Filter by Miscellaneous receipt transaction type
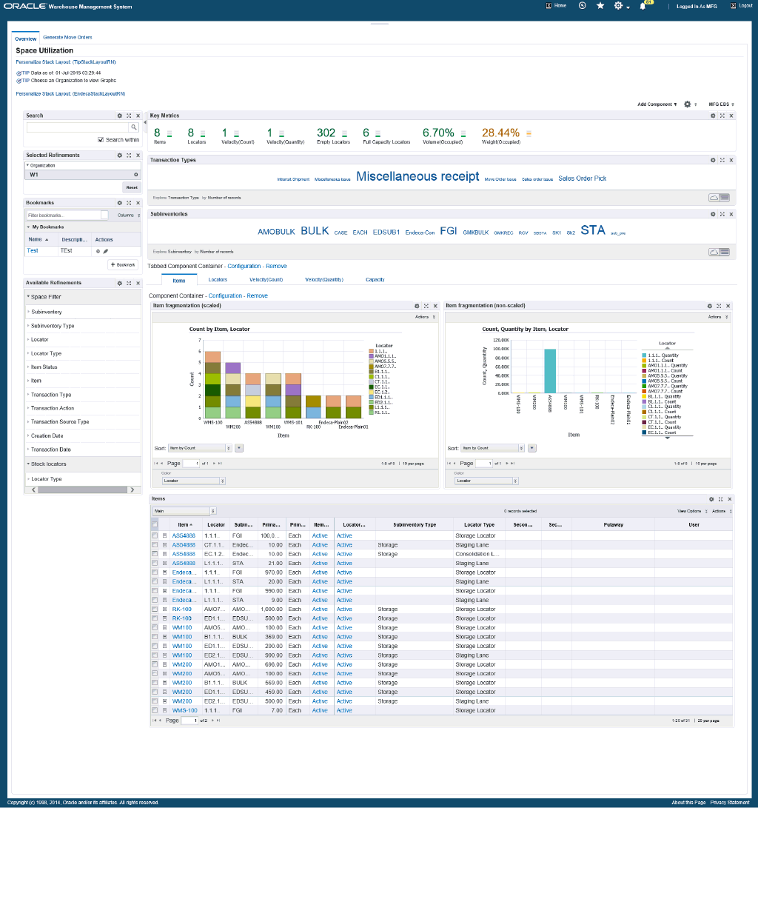Image resolution: width=758 pixels, height=902 pixels. pyautogui.click(x=417, y=176)
